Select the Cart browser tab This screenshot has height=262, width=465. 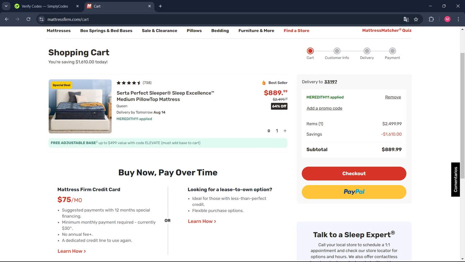click(119, 6)
